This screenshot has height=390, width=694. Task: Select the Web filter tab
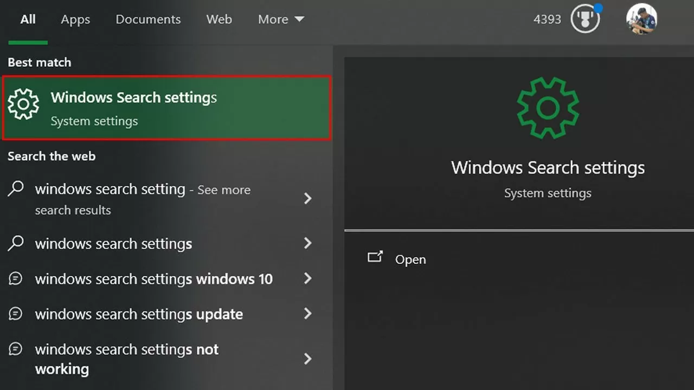pyautogui.click(x=219, y=19)
